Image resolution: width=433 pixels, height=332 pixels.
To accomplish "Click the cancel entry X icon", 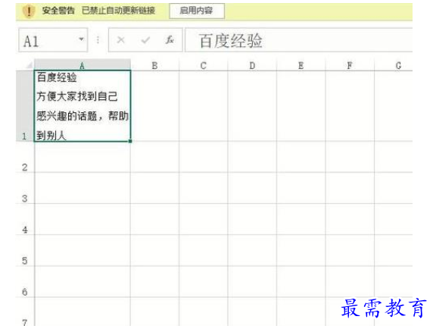I will pos(120,40).
